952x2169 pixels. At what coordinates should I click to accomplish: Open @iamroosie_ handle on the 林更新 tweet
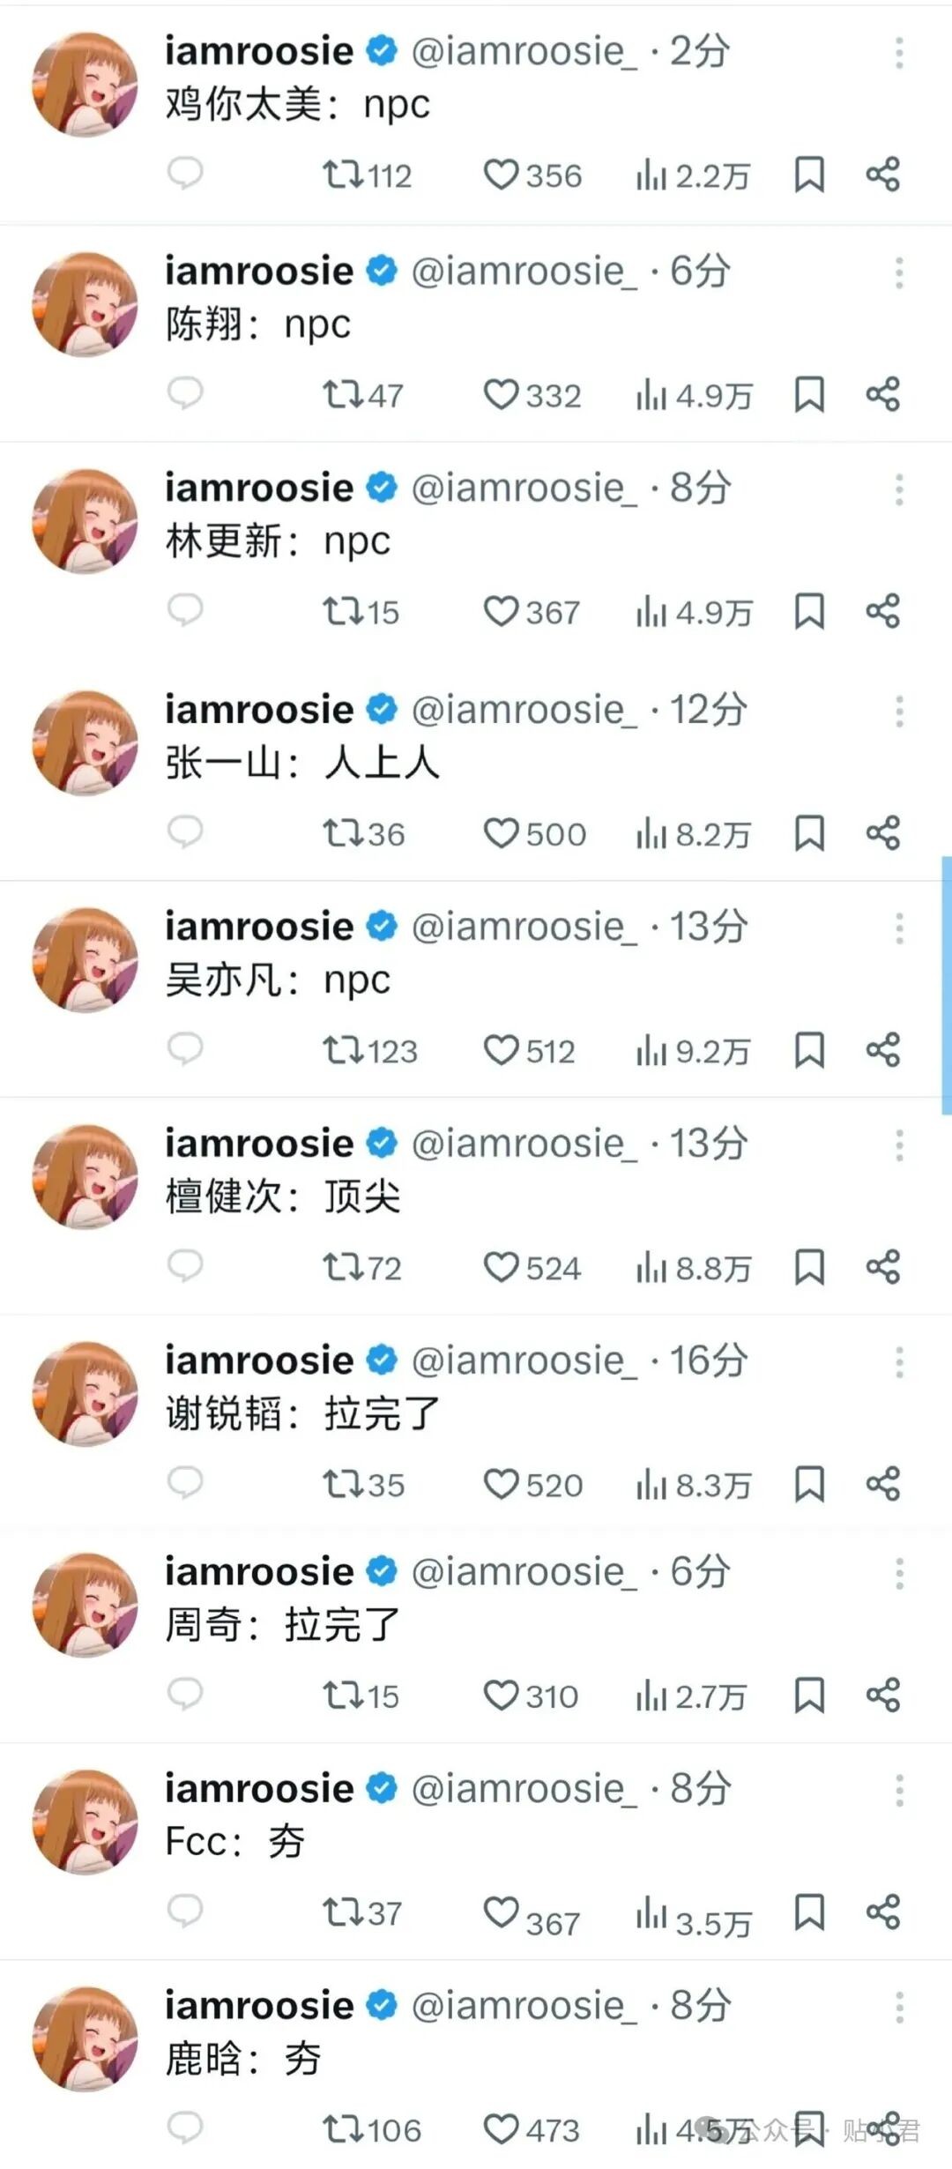pyautogui.click(x=524, y=488)
